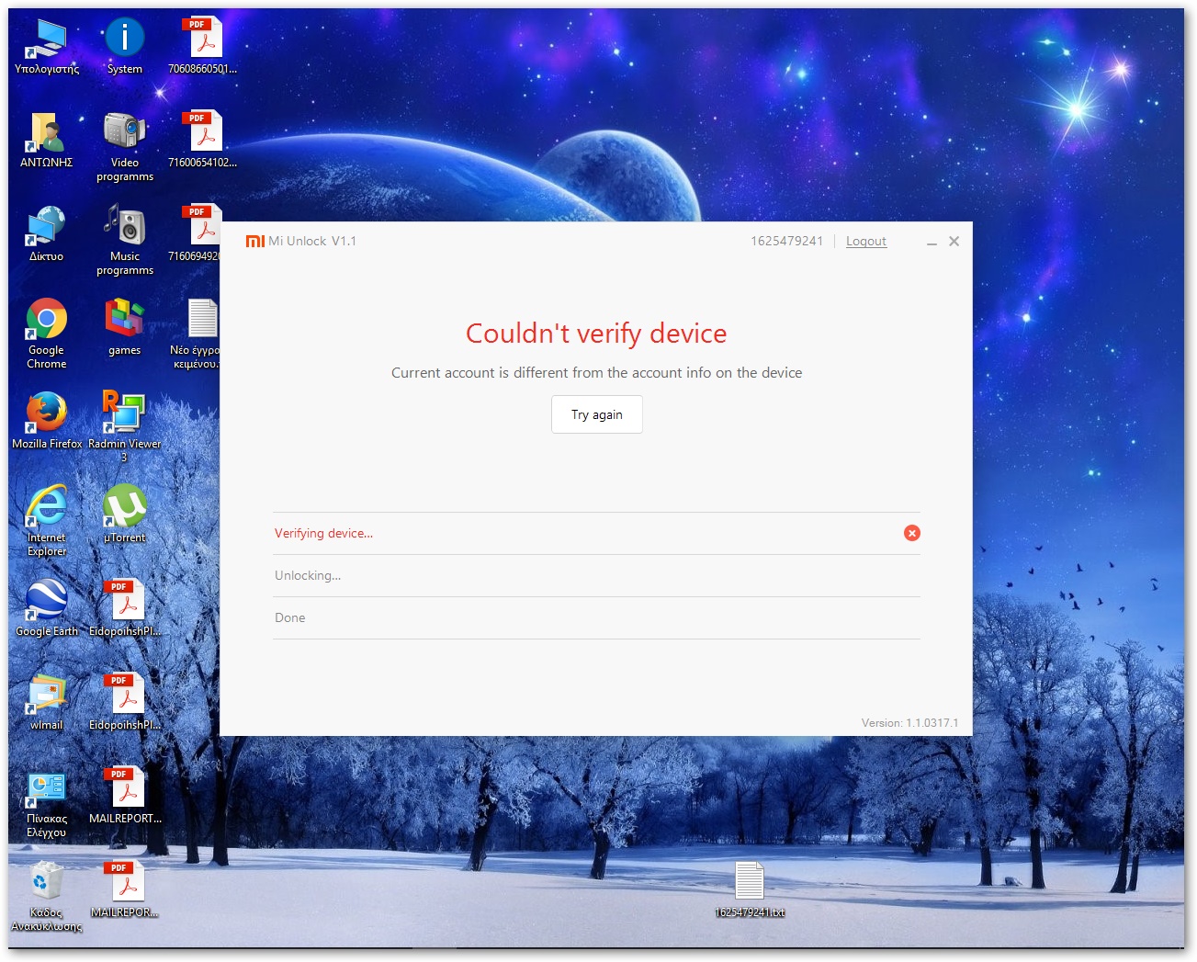
Task: Select the 71600654102 PDF file icon
Action: point(202,141)
